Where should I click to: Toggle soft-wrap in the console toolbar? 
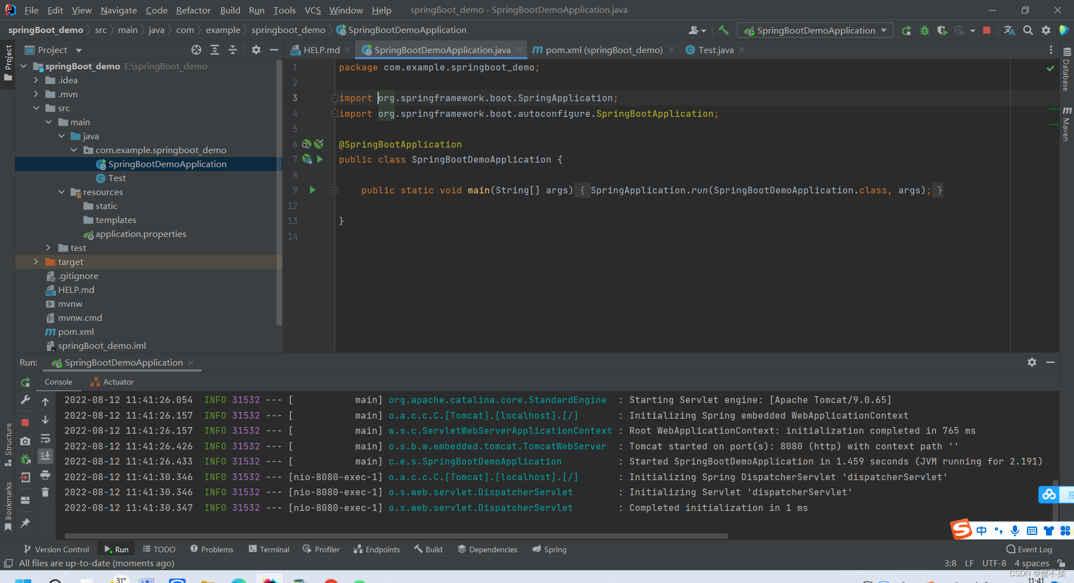click(x=46, y=439)
